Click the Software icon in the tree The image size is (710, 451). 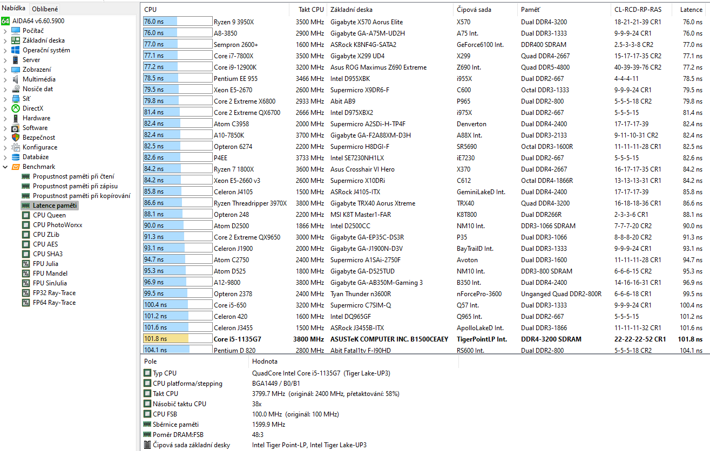(x=16, y=128)
